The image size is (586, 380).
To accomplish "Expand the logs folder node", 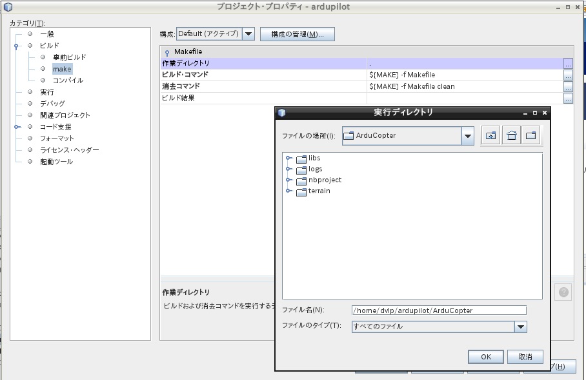I will coord(288,169).
